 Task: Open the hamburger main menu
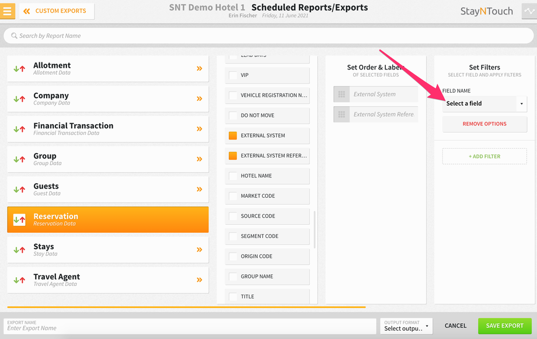coord(7,11)
